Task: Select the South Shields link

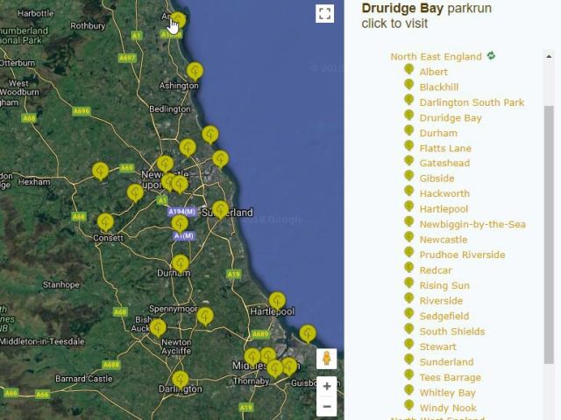Action: (x=452, y=332)
